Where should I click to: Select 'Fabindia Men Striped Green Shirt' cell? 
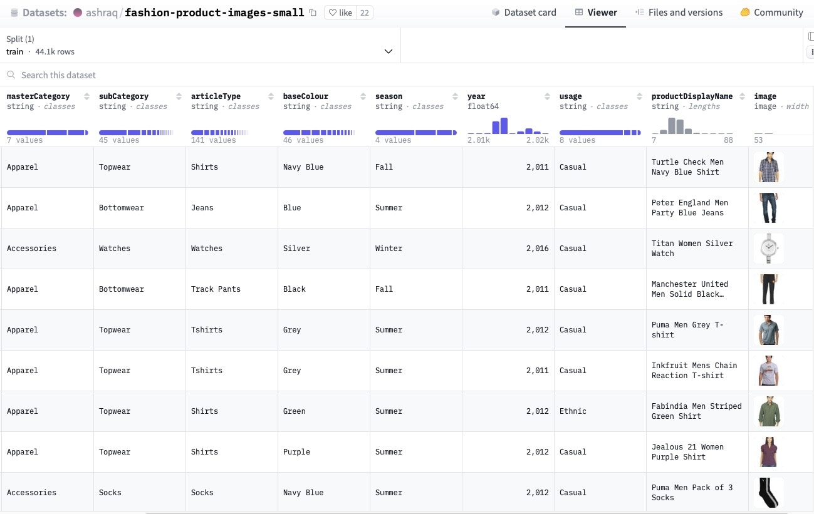coord(697,411)
